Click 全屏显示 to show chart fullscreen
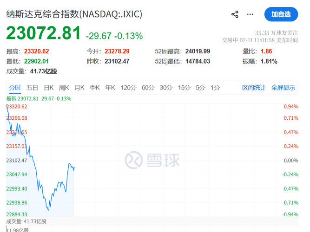The width and height of the screenshot is (310, 232). click(x=283, y=88)
